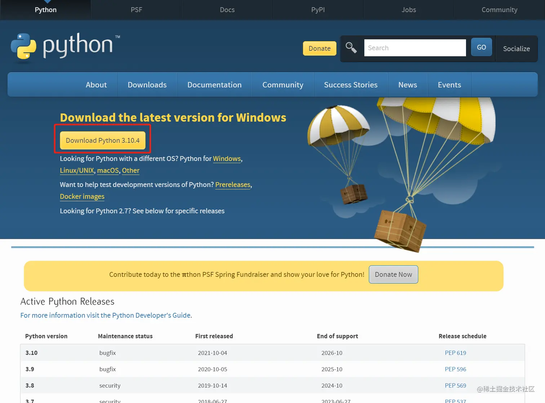Click the Python version column header
This screenshot has width=545, height=403.
(46, 336)
